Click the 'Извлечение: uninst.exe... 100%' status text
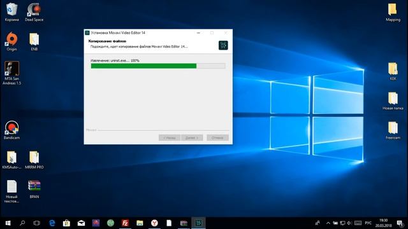Image resolution: width=408 pixels, height=229 pixels. click(x=115, y=60)
